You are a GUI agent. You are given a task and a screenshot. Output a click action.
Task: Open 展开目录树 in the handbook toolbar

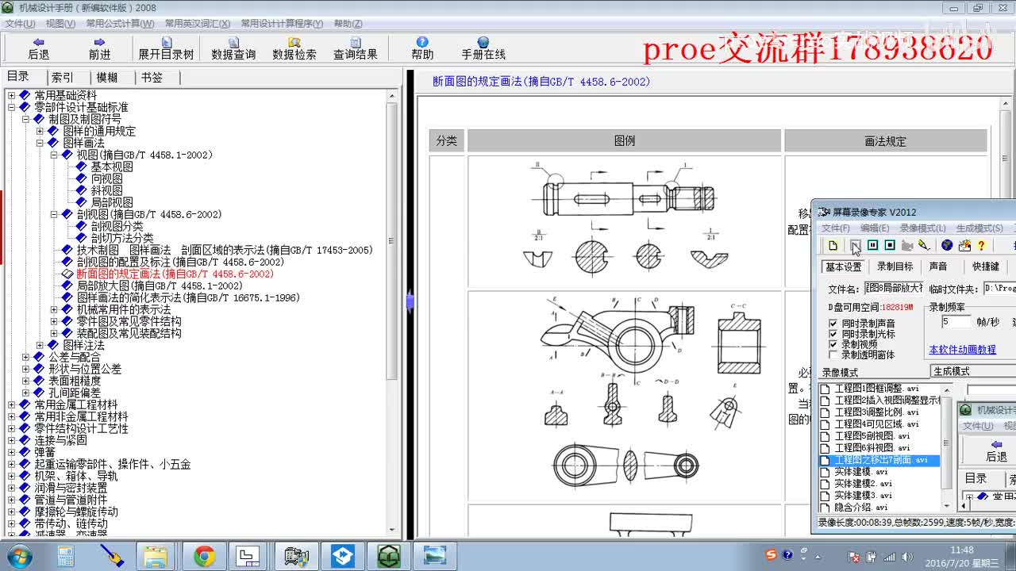(166, 48)
